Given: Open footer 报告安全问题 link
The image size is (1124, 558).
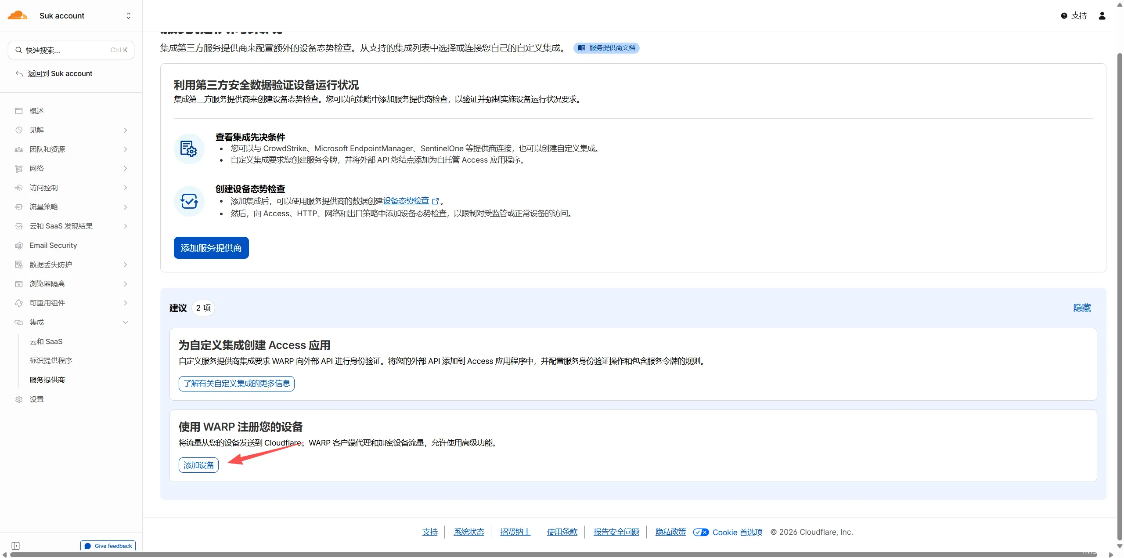Looking at the screenshot, I should [x=616, y=532].
